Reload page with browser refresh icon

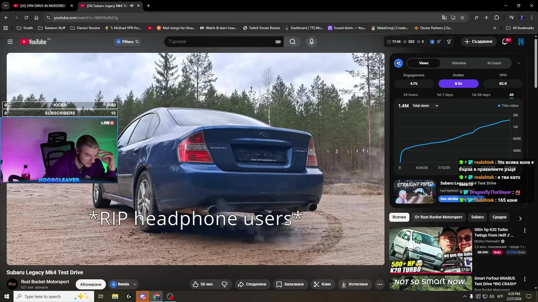pyautogui.click(x=26, y=18)
